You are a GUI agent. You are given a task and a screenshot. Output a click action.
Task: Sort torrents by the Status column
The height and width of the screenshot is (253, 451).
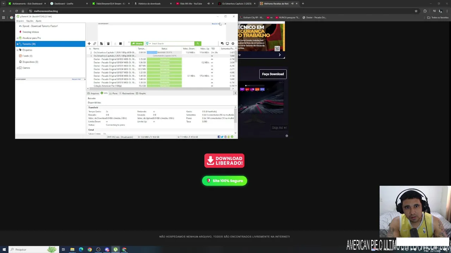[x=164, y=48]
